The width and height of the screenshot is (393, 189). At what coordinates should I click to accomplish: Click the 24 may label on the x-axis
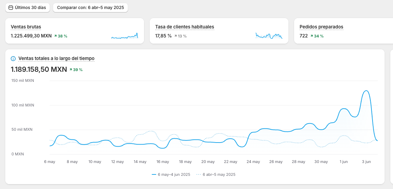pyautogui.click(x=253, y=162)
